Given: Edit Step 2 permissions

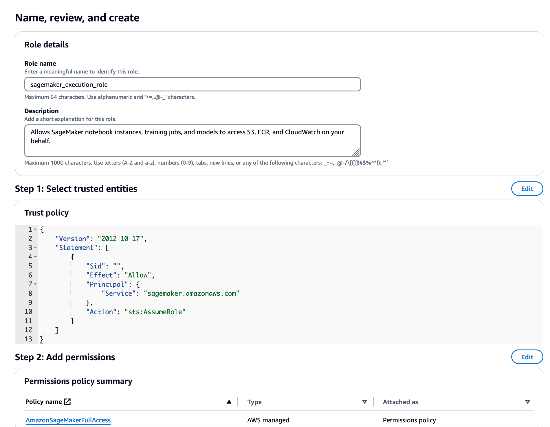Looking at the screenshot, I should [x=527, y=357].
